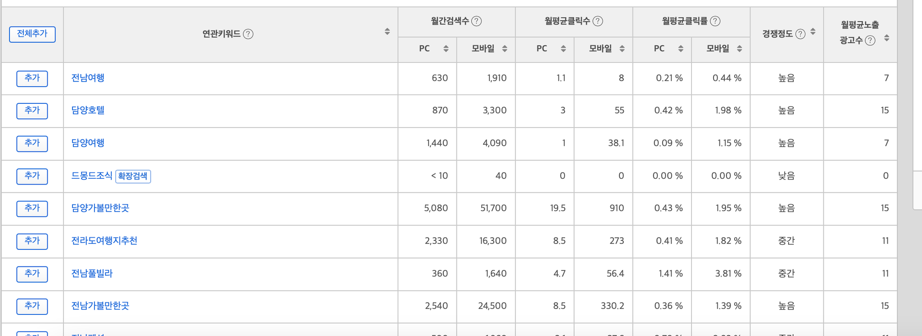Sort by 월평균노출 광고수 arrows

886,38
